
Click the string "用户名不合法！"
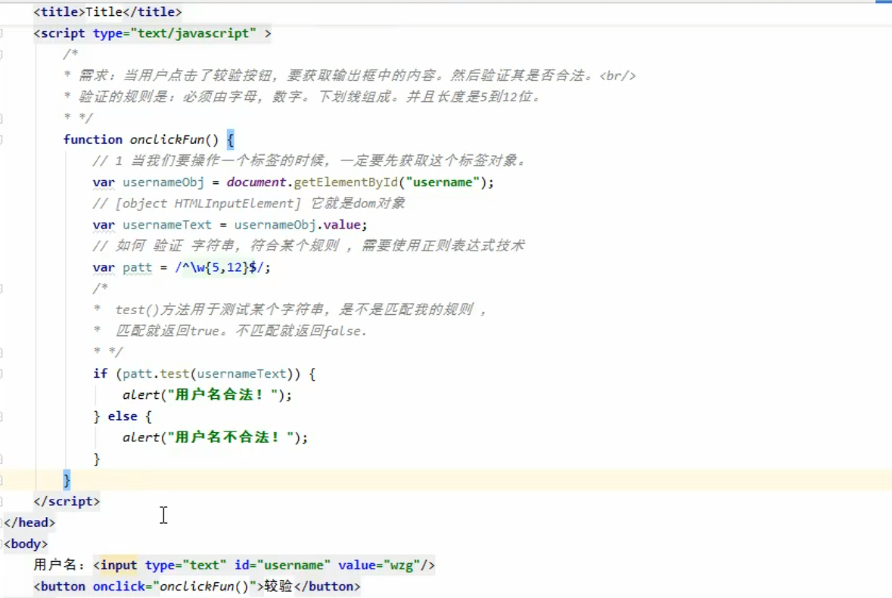pos(231,438)
